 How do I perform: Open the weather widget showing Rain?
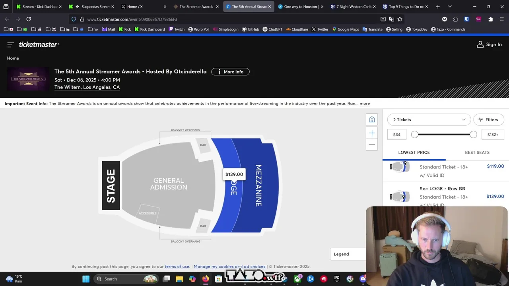tap(14, 279)
